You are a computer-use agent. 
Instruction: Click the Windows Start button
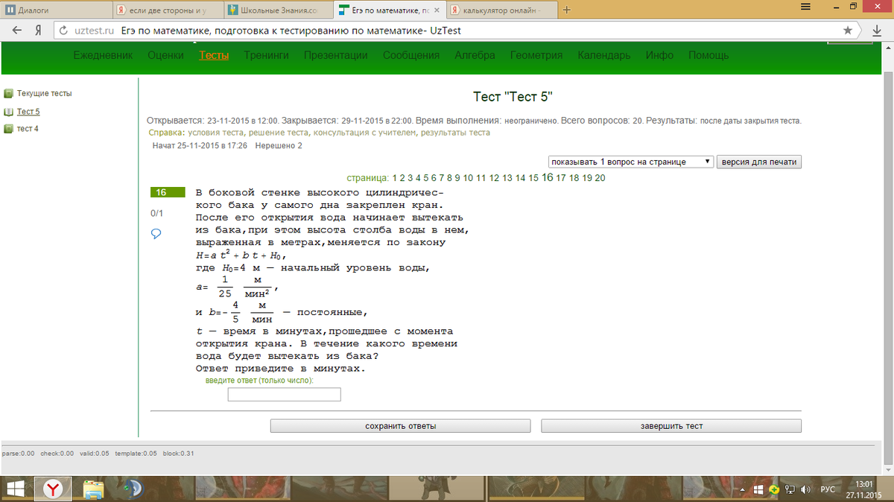coord(16,489)
